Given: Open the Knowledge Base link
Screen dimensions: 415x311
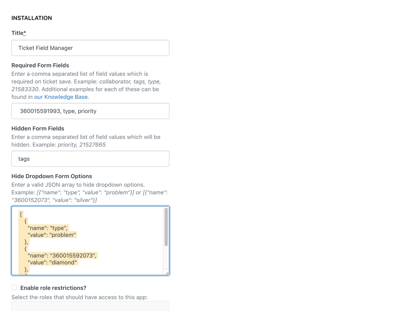Looking at the screenshot, I should click(61, 97).
